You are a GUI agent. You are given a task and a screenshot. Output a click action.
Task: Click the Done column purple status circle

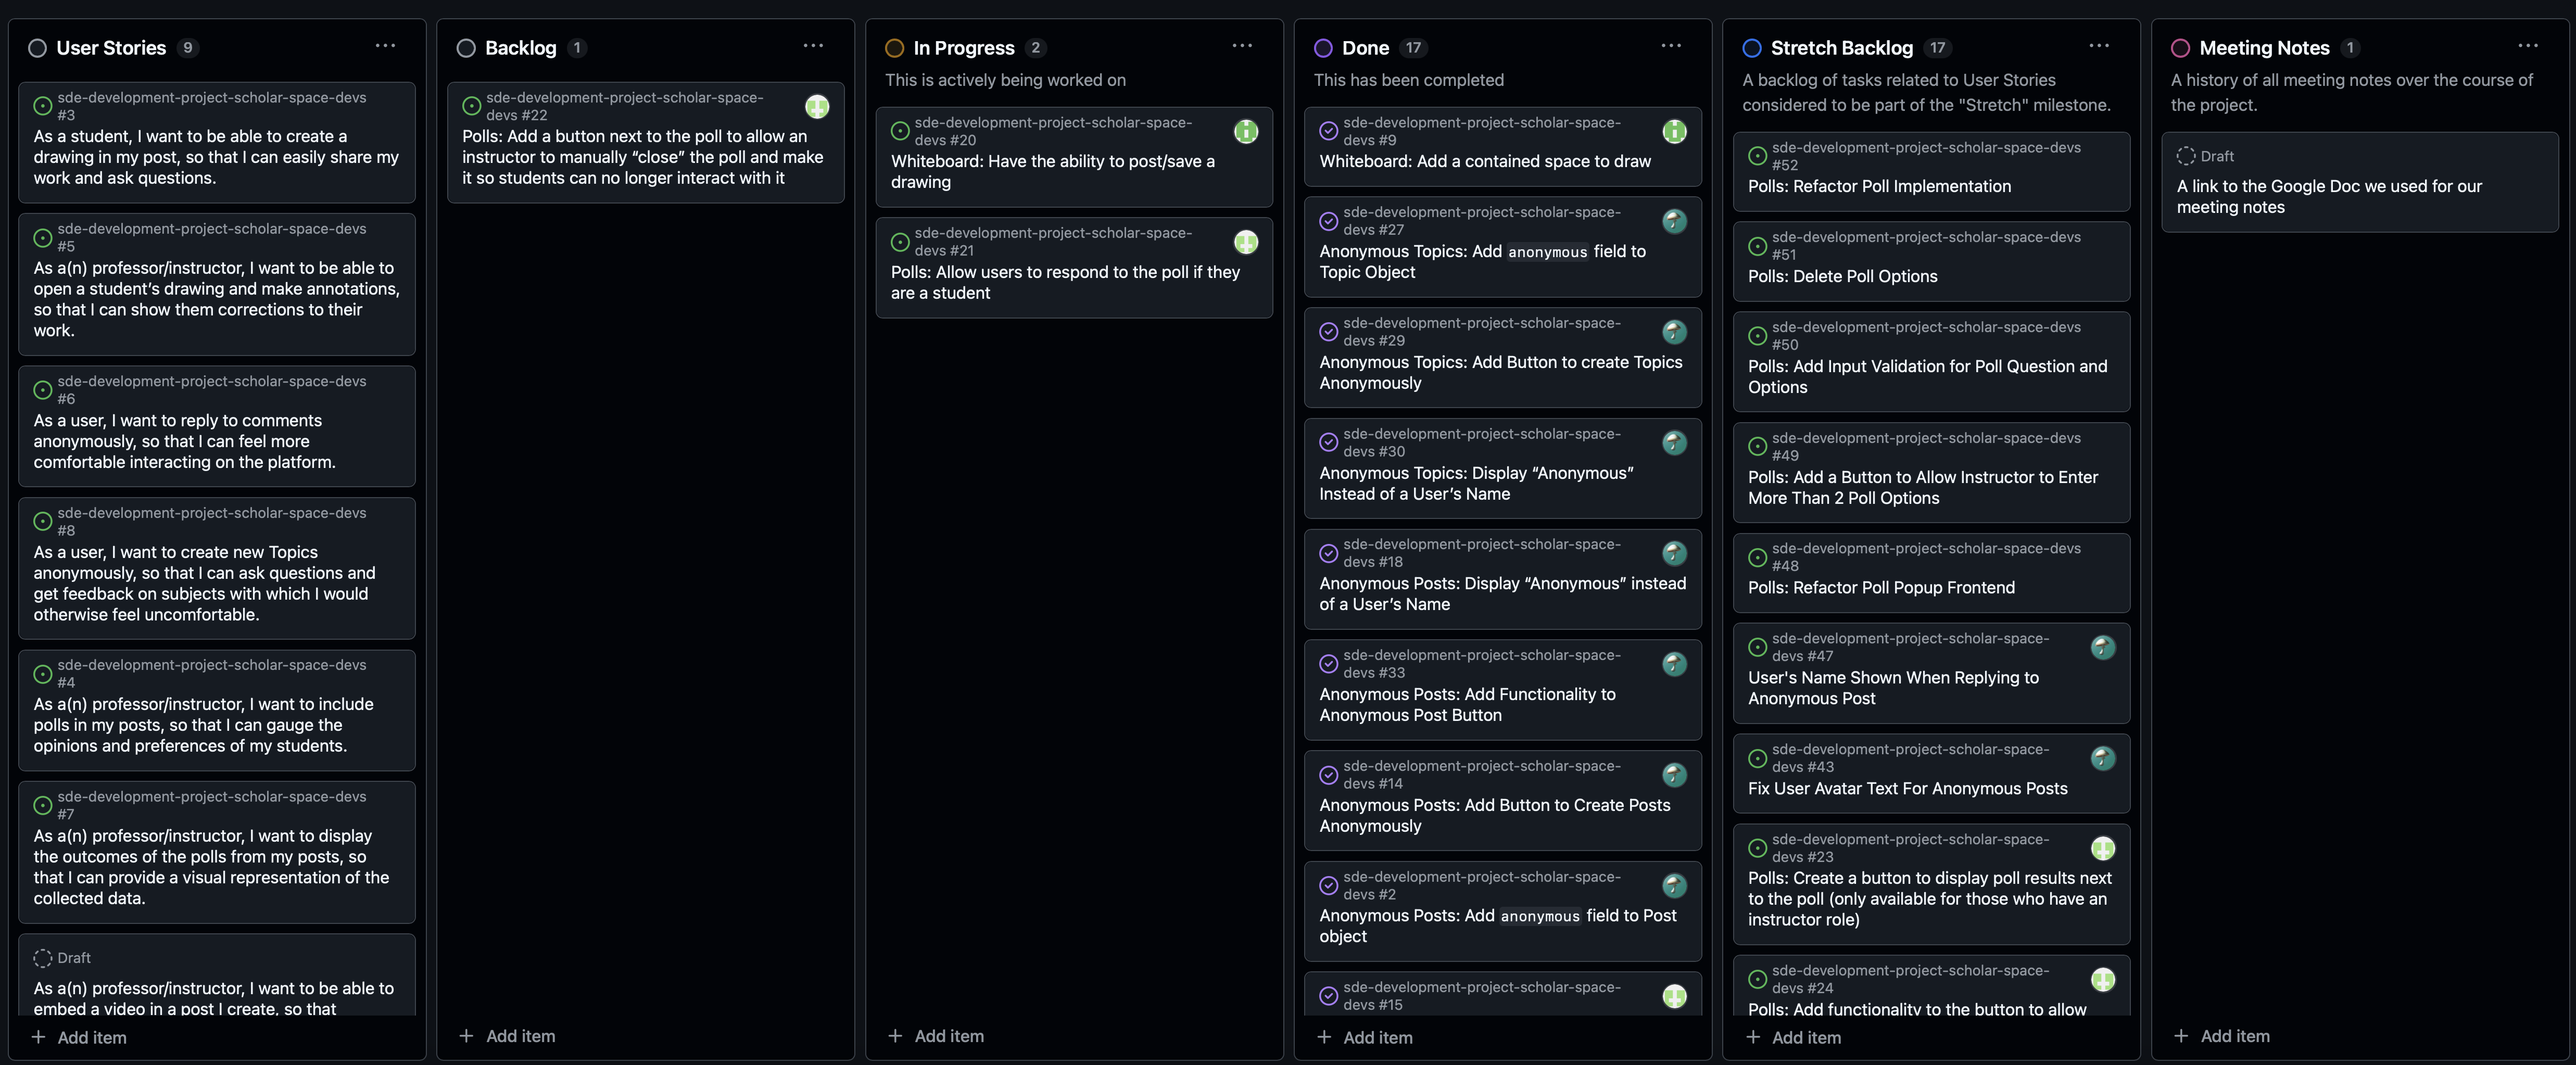pos(1323,48)
